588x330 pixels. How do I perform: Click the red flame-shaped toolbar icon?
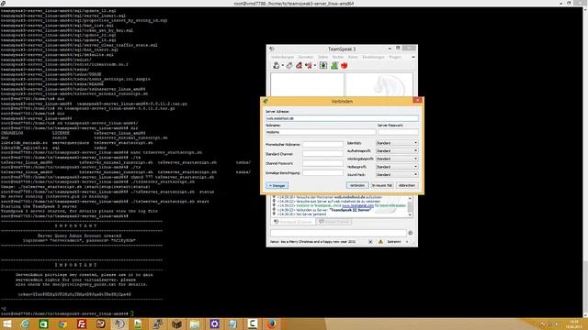point(344,65)
